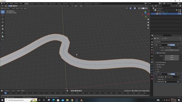Select the Rotate tool in the left toolbar
The image size is (182, 102).
[x=3, y=22]
